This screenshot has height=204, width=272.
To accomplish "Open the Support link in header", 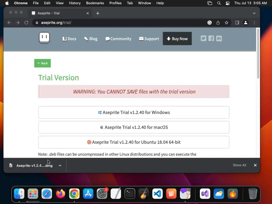I will tap(149, 39).
